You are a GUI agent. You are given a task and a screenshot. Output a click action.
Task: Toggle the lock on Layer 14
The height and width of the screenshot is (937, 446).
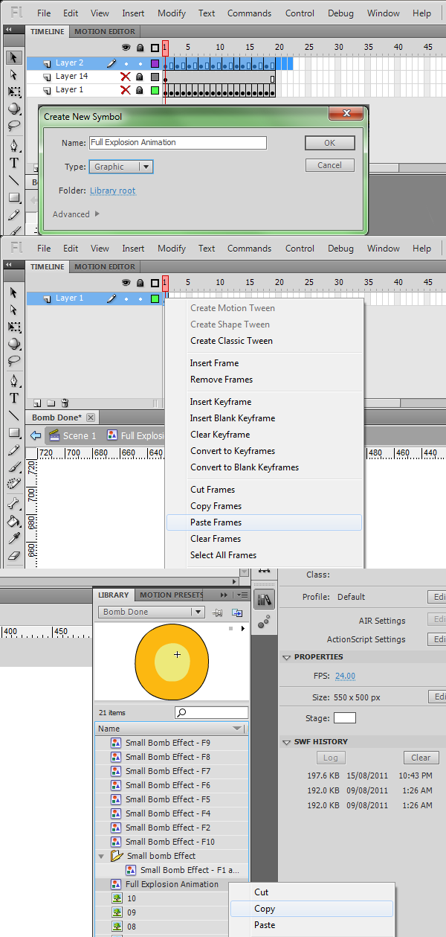coord(139,77)
